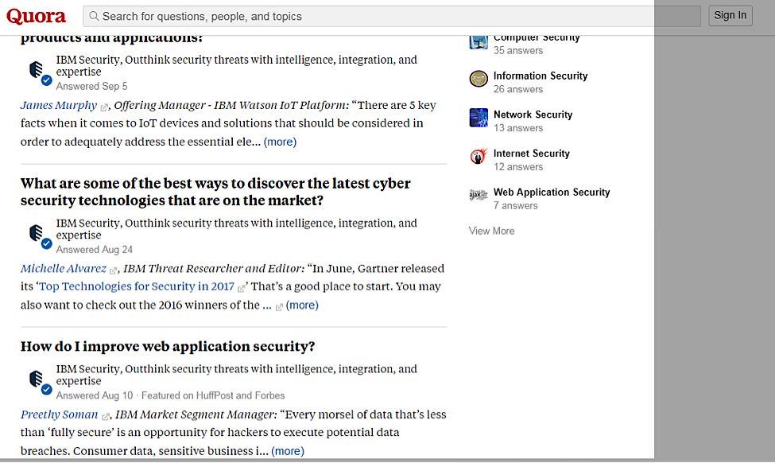Open the Preethy Soman link
The width and height of the screenshot is (775, 463).
(x=60, y=414)
